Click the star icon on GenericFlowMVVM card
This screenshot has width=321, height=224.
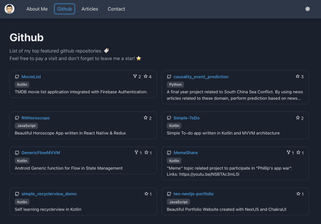pyautogui.click(x=146, y=152)
